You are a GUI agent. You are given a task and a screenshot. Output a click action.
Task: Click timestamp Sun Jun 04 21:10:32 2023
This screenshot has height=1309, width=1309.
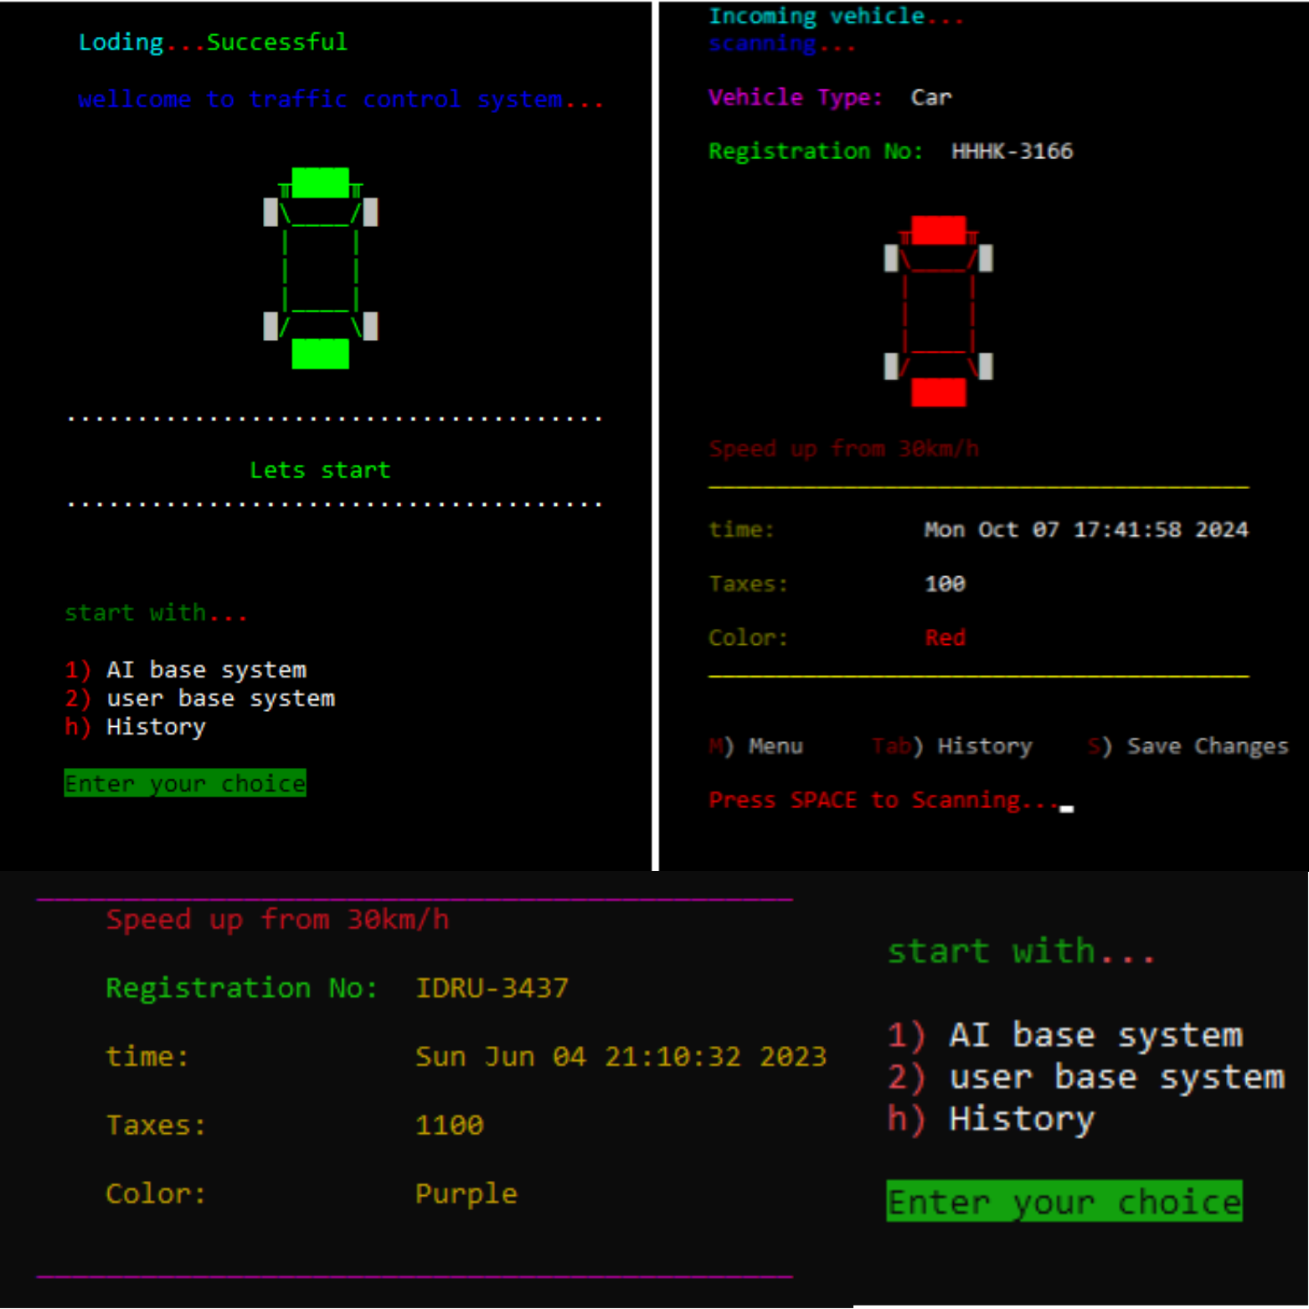point(621,1057)
